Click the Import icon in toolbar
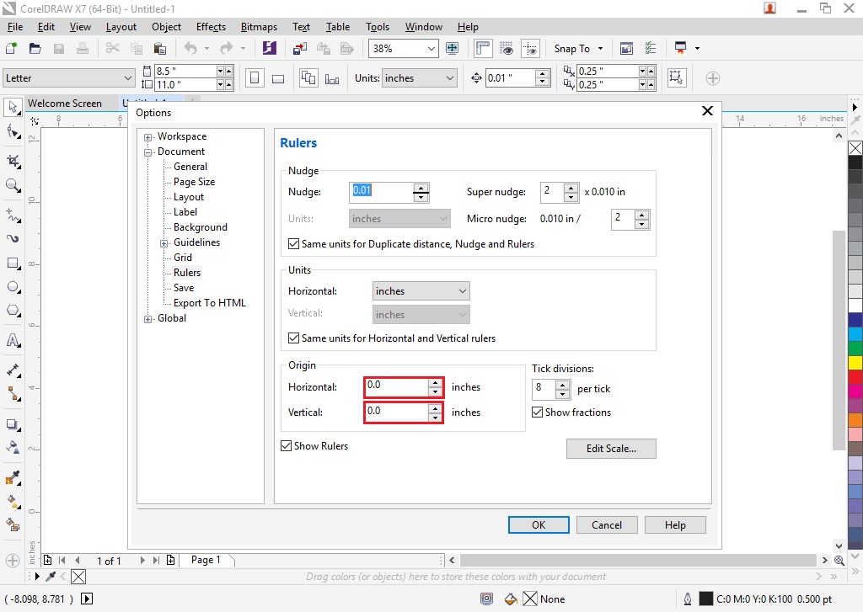Viewport: 863px width, 612px height. [x=300, y=48]
